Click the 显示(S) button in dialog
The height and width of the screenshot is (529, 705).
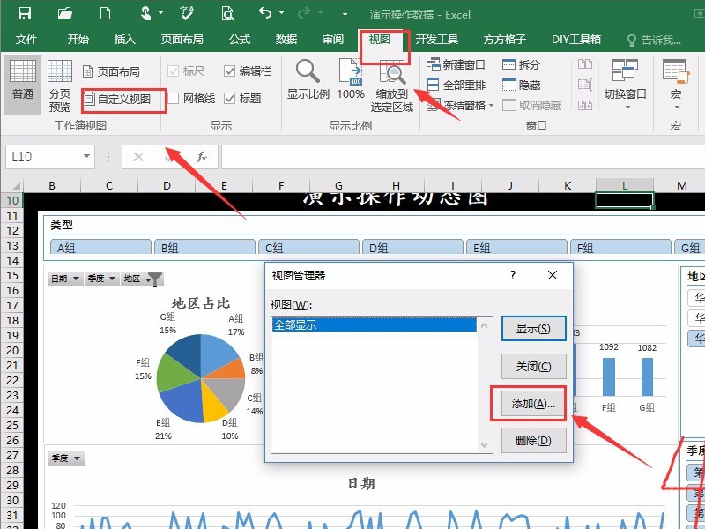(x=533, y=329)
